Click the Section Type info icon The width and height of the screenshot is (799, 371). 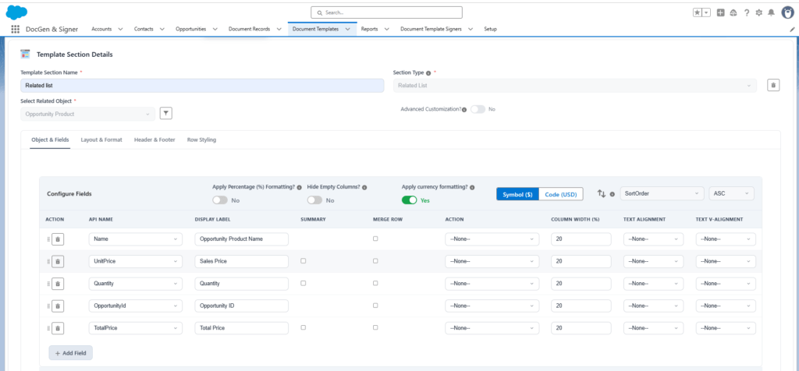428,72
